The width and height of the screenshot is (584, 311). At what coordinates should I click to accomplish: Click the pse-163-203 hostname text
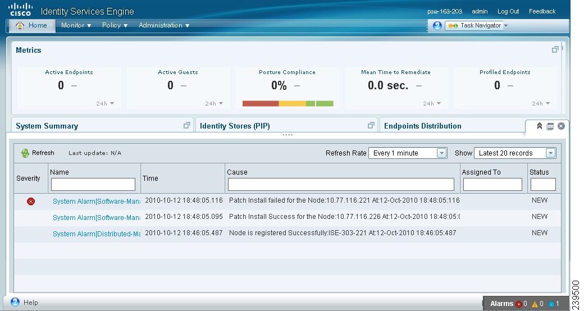tap(445, 11)
